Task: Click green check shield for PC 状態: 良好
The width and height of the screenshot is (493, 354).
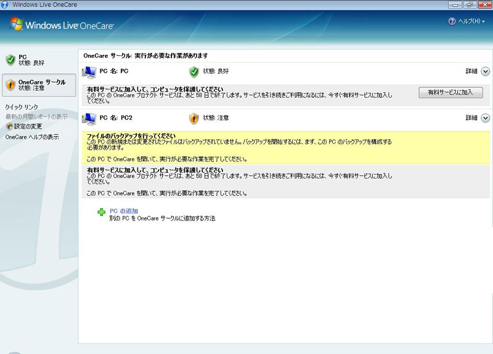Action: (x=194, y=71)
